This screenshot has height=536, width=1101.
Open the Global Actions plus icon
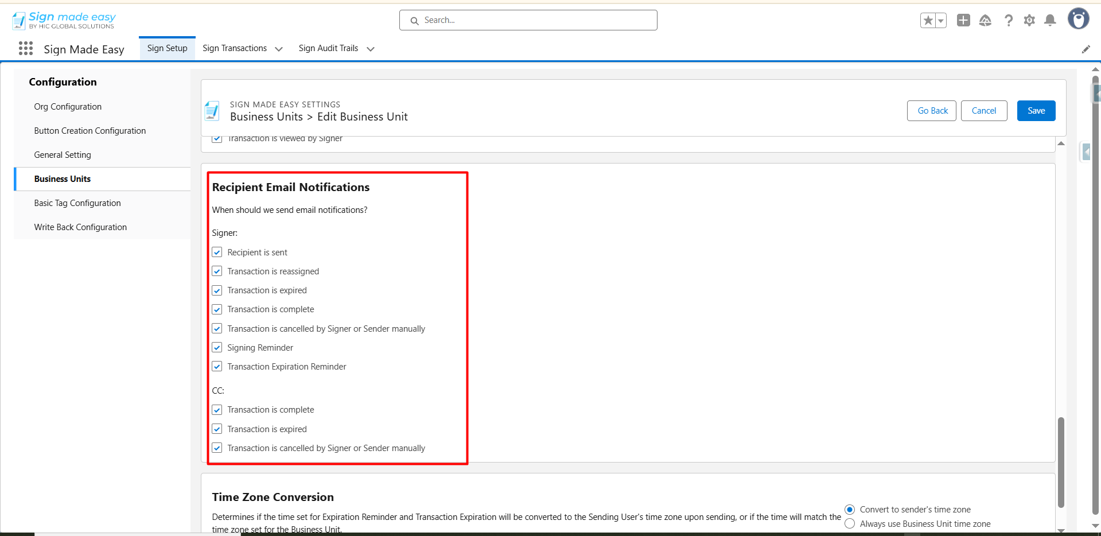[963, 21]
